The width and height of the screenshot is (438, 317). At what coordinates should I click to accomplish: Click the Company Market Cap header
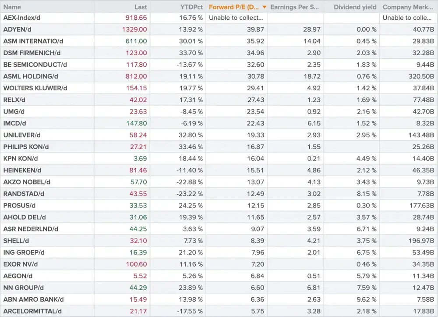point(407,7)
